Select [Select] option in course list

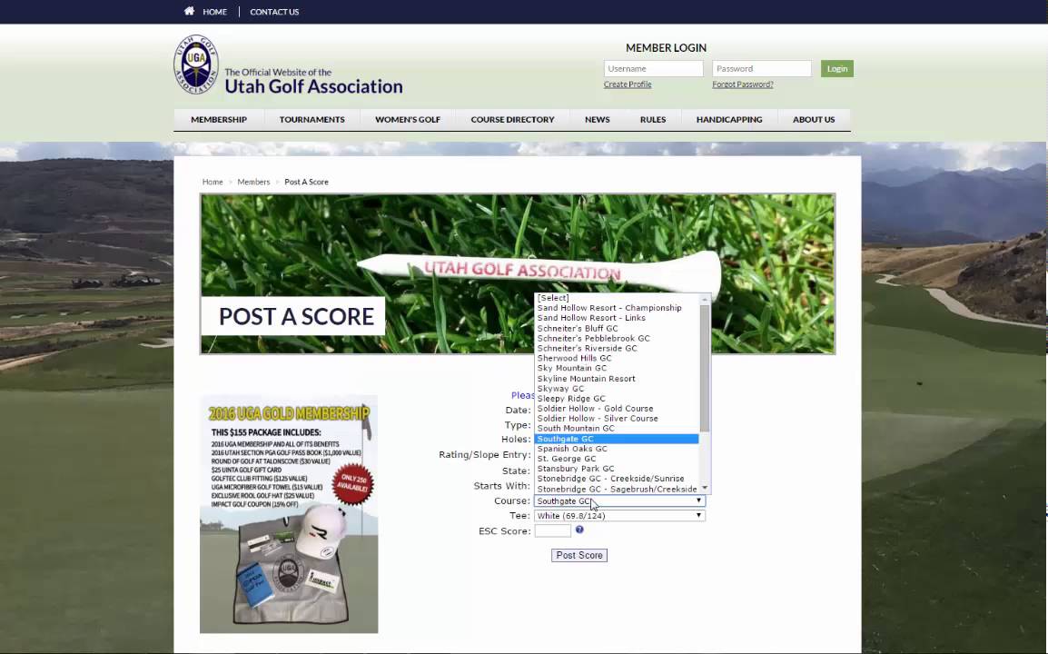tap(617, 298)
